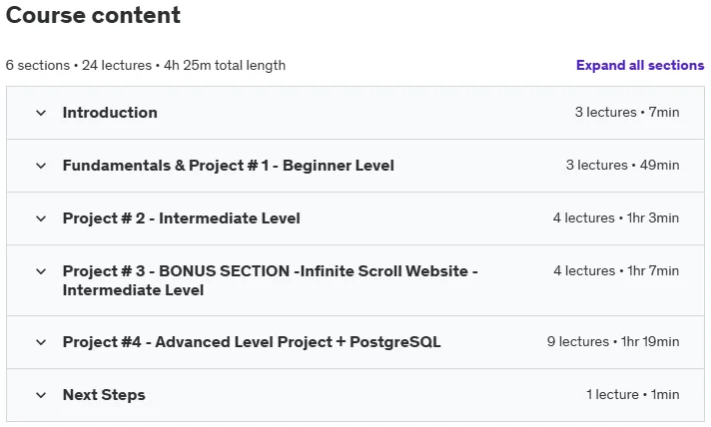Click the chevron beside Project #3 Bonus Section
The height and width of the screenshot is (427, 711).
[x=41, y=271]
